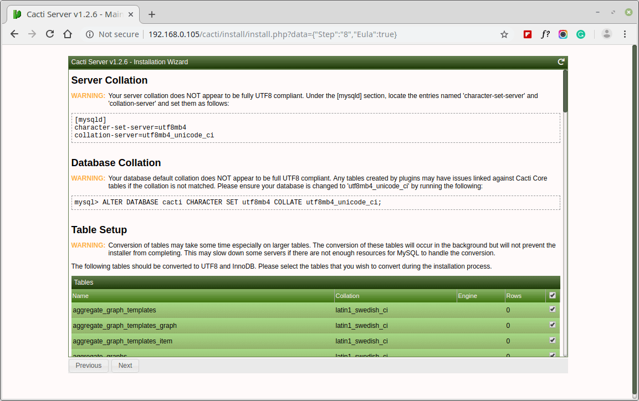This screenshot has height=401, width=639.
Task: Click the wizard refresh icon in header
Action: point(561,62)
